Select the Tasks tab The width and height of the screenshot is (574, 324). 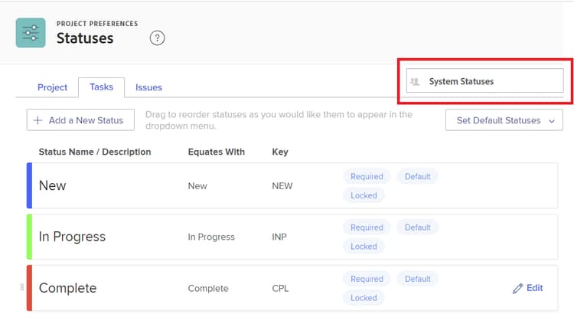click(101, 87)
